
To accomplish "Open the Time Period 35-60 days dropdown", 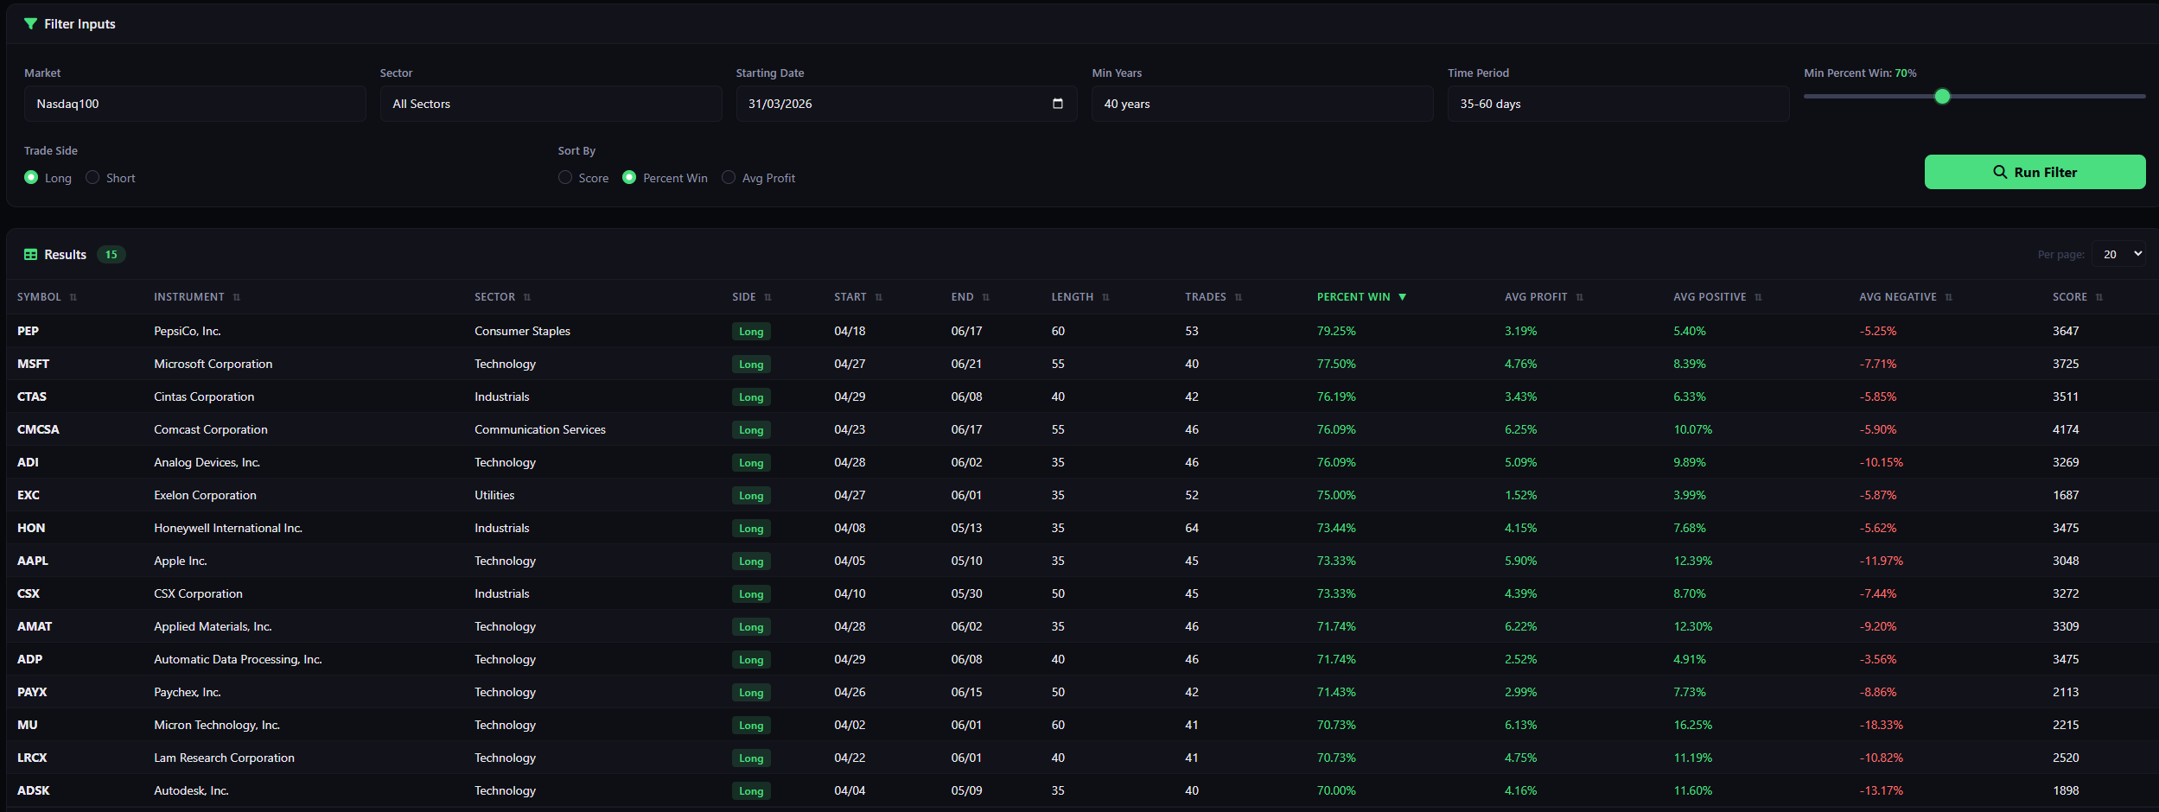I will pyautogui.click(x=1619, y=103).
